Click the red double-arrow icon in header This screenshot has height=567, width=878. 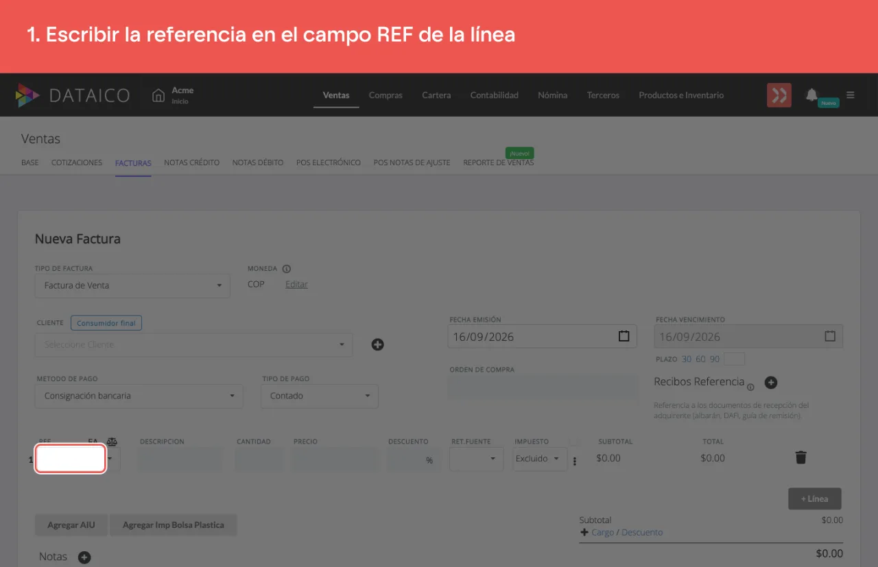click(779, 95)
